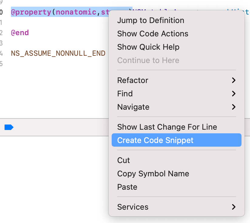Click the Continue to Here entry
The image size is (250, 223).
point(148,60)
